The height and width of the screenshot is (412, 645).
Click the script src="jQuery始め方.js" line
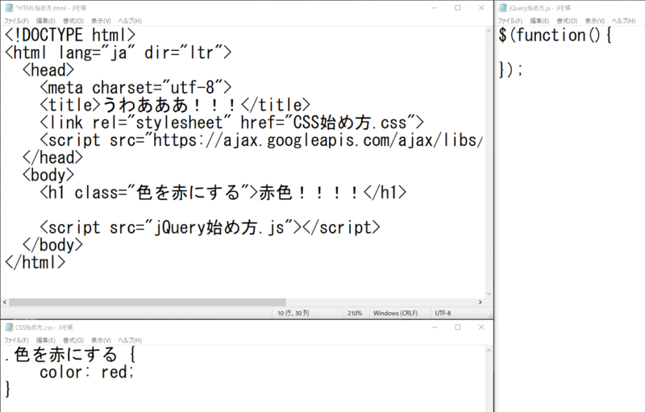point(210,227)
